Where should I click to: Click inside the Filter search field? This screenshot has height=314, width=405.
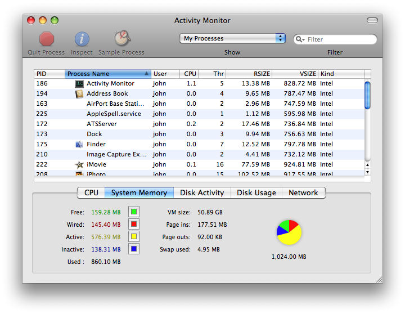coord(335,39)
